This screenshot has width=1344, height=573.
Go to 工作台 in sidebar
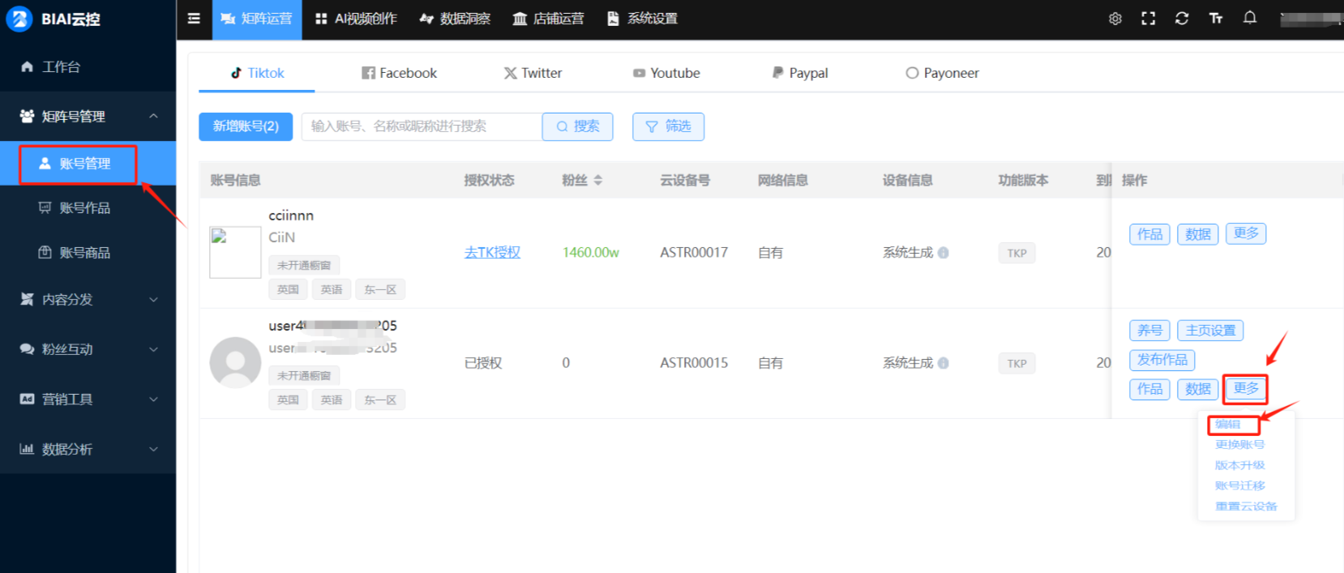(x=88, y=66)
